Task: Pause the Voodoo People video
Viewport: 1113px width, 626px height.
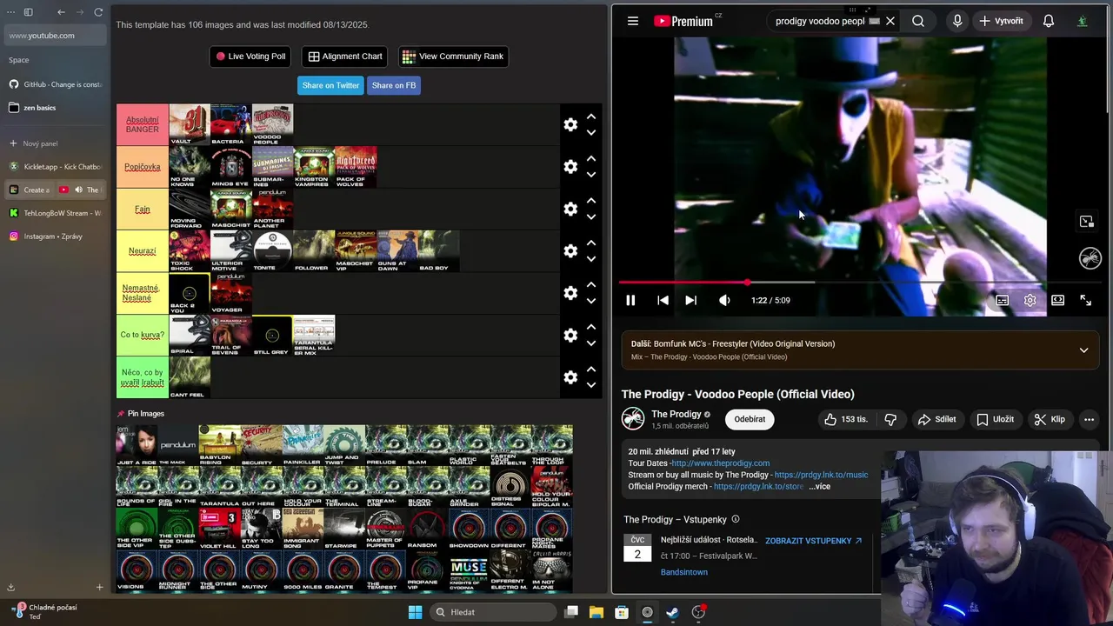Action: (x=630, y=300)
